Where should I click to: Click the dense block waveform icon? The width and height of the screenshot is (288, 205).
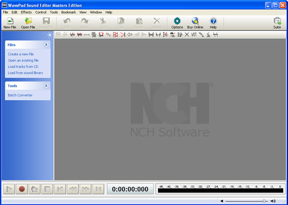point(94,35)
